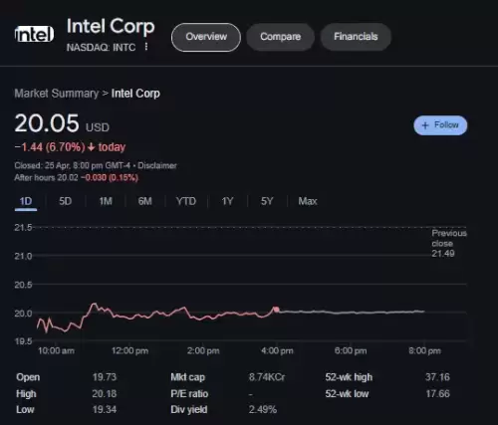Switch chart to 5D range
Image resolution: width=498 pixels, height=425 pixels.
click(x=65, y=201)
